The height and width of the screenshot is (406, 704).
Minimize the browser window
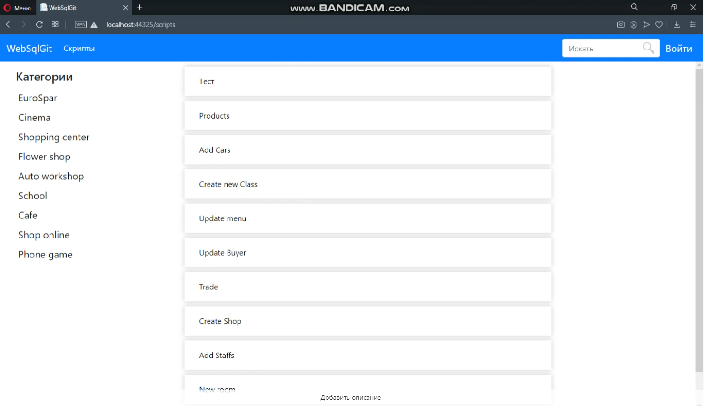coord(654,8)
